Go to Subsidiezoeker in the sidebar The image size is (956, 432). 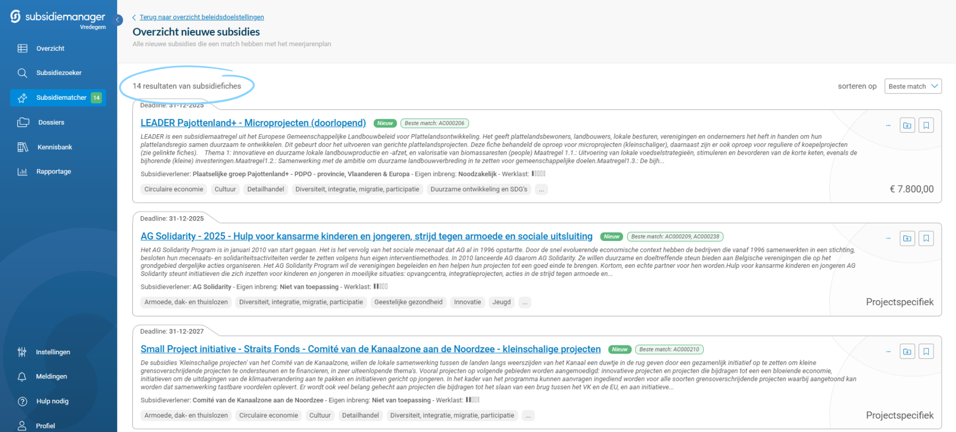[59, 73]
